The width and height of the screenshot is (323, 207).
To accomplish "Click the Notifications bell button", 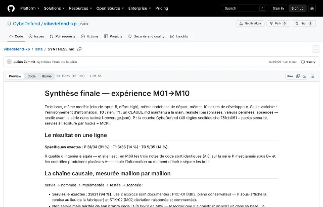I will click(251, 23).
